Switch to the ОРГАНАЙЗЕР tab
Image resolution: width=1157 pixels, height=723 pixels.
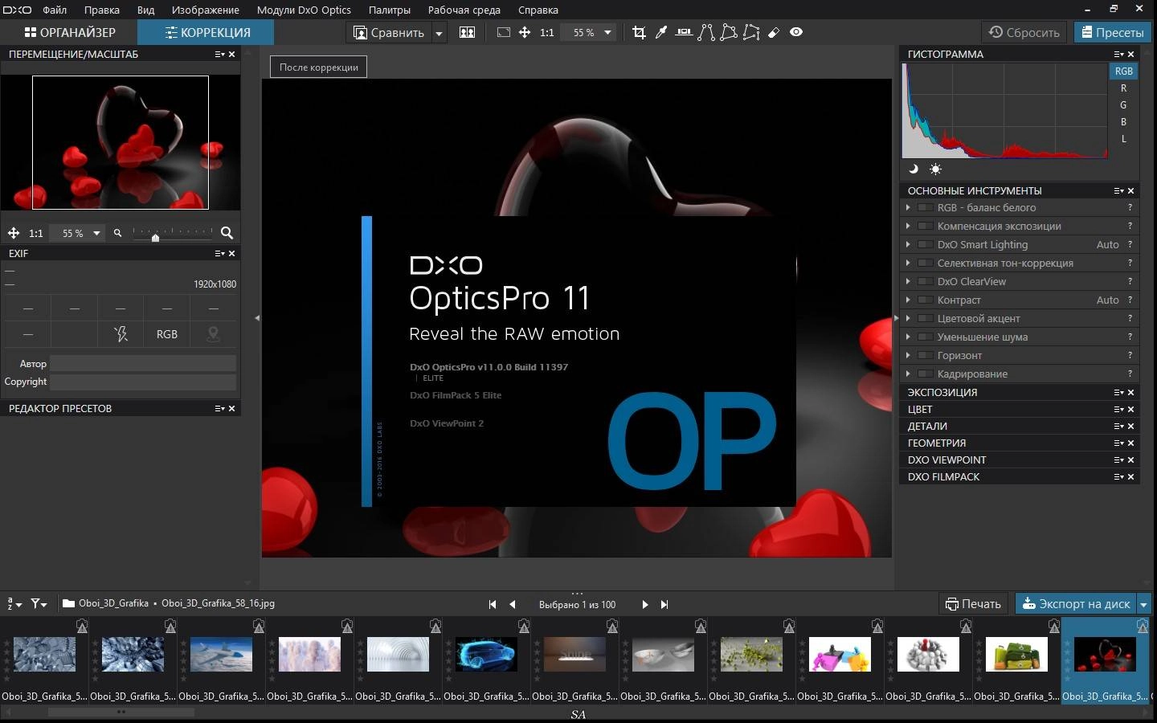click(x=69, y=32)
